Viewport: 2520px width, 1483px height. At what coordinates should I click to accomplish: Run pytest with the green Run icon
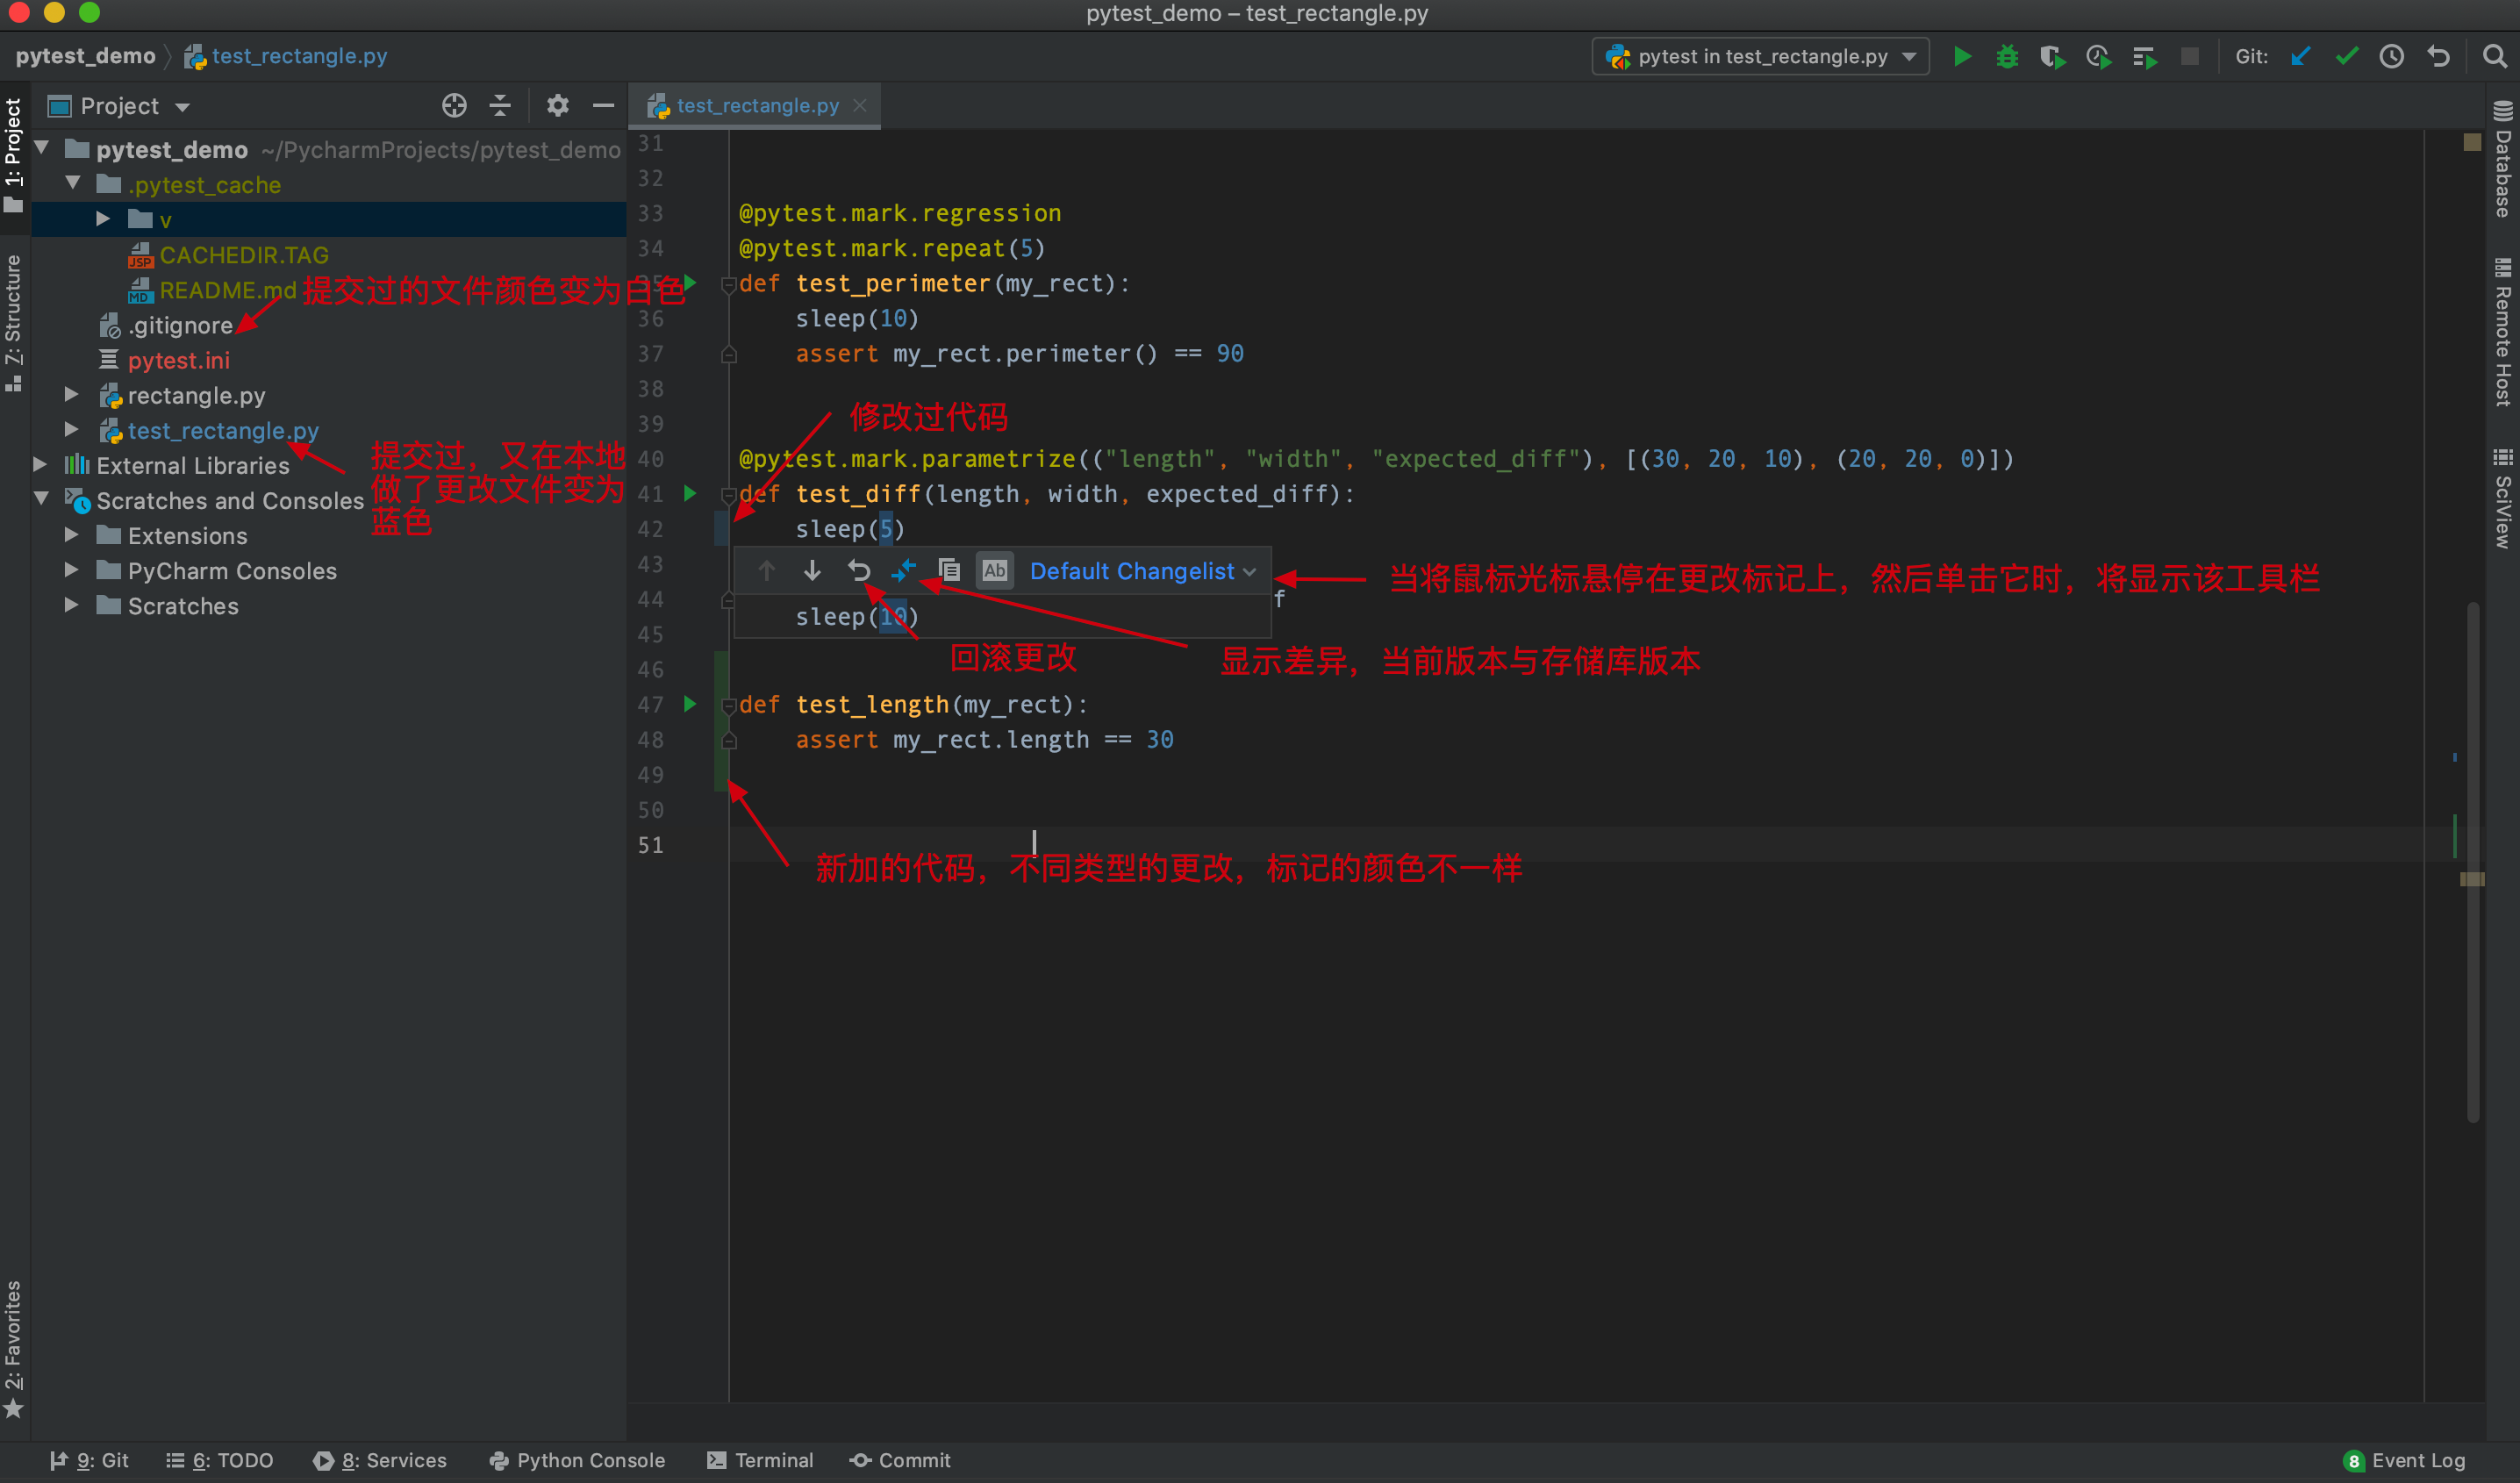pos(1962,56)
